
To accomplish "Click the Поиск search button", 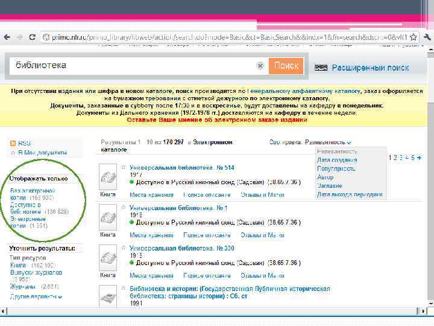I will point(286,66).
